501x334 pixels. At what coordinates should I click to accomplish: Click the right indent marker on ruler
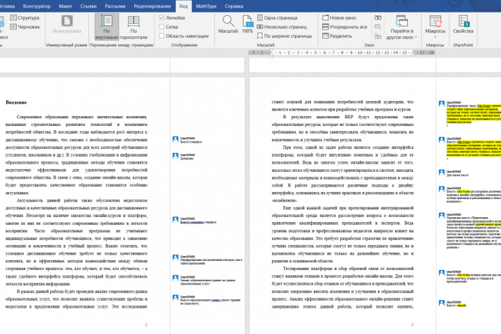click(x=413, y=54)
